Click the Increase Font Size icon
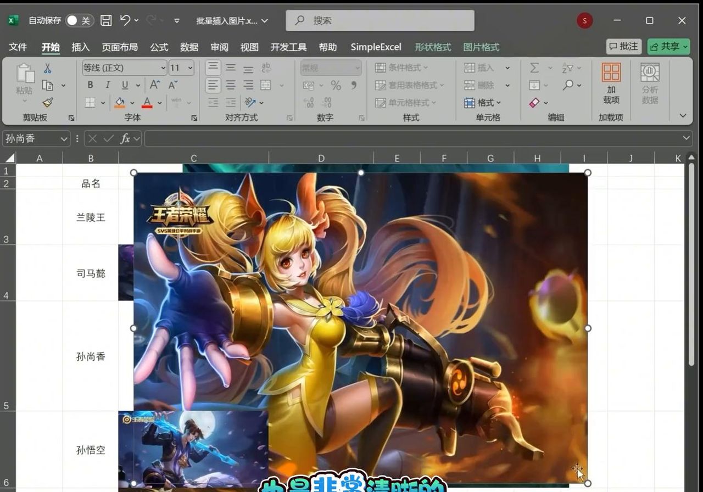Viewport: 703px width, 492px height. [155, 85]
